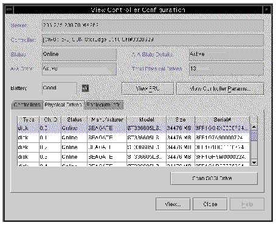276x225 pixels.
Task: Click the A/A State Details field
Action: 226,54
